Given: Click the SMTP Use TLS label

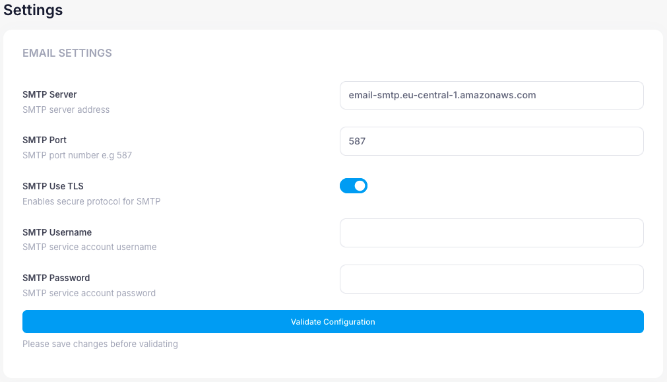Looking at the screenshot, I should pos(53,186).
